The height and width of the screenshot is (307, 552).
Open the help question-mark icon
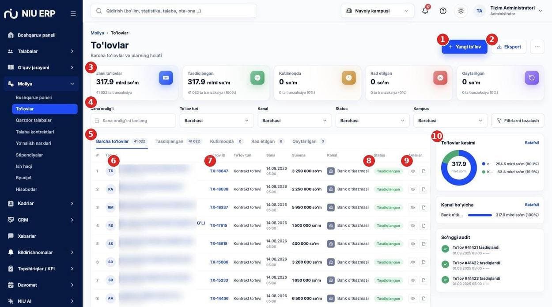[443, 11]
